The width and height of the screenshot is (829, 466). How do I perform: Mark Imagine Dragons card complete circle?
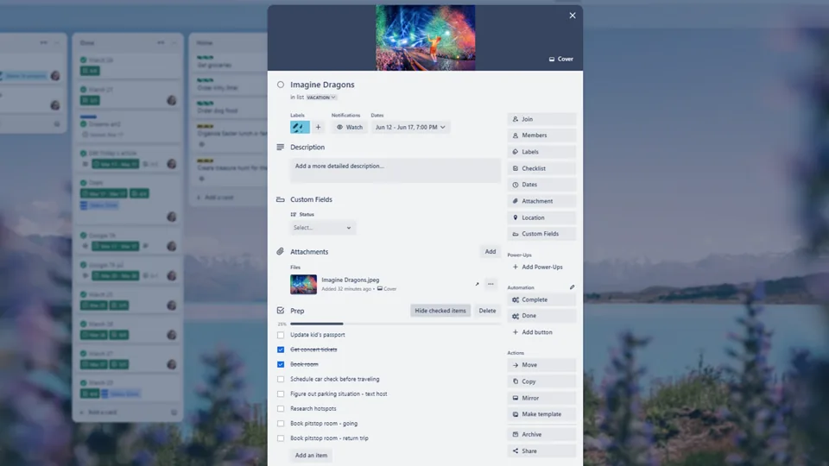[x=280, y=85]
